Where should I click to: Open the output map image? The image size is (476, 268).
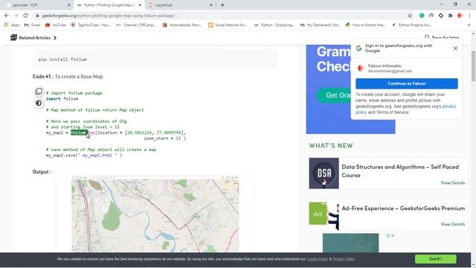[x=155, y=214]
